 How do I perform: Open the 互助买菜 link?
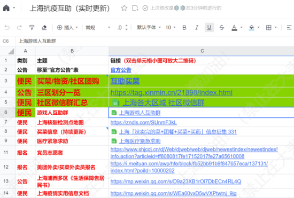click(125, 81)
